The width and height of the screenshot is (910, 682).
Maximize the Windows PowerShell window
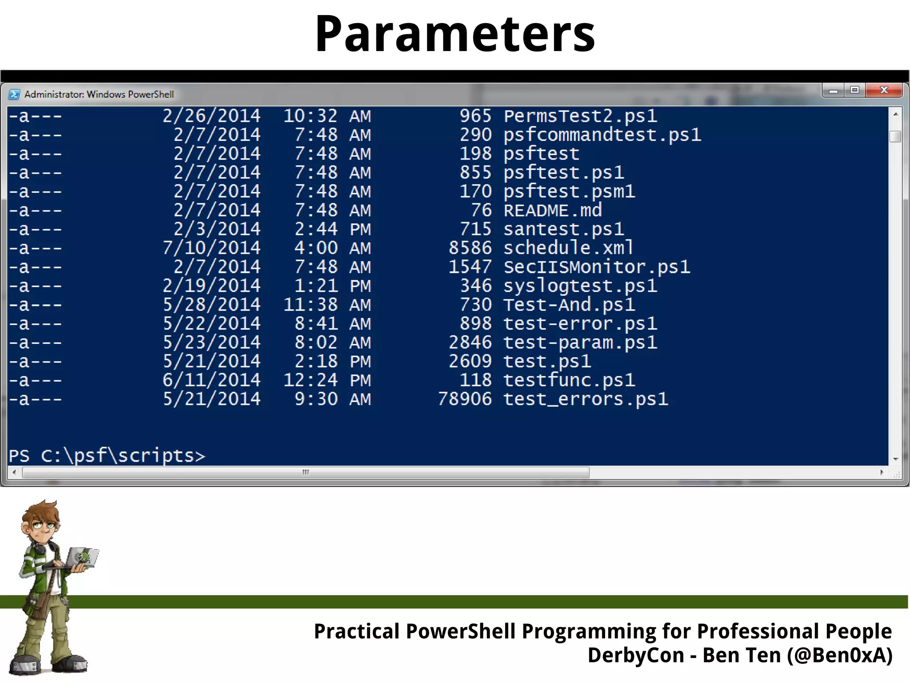click(x=854, y=90)
